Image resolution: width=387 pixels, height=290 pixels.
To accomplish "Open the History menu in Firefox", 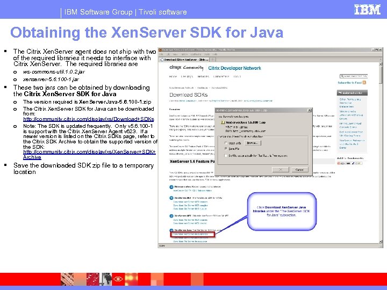I will pyautogui.click(x=184, y=54).
